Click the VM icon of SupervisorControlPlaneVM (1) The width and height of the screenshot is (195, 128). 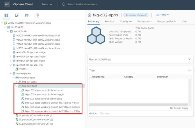(17, 115)
